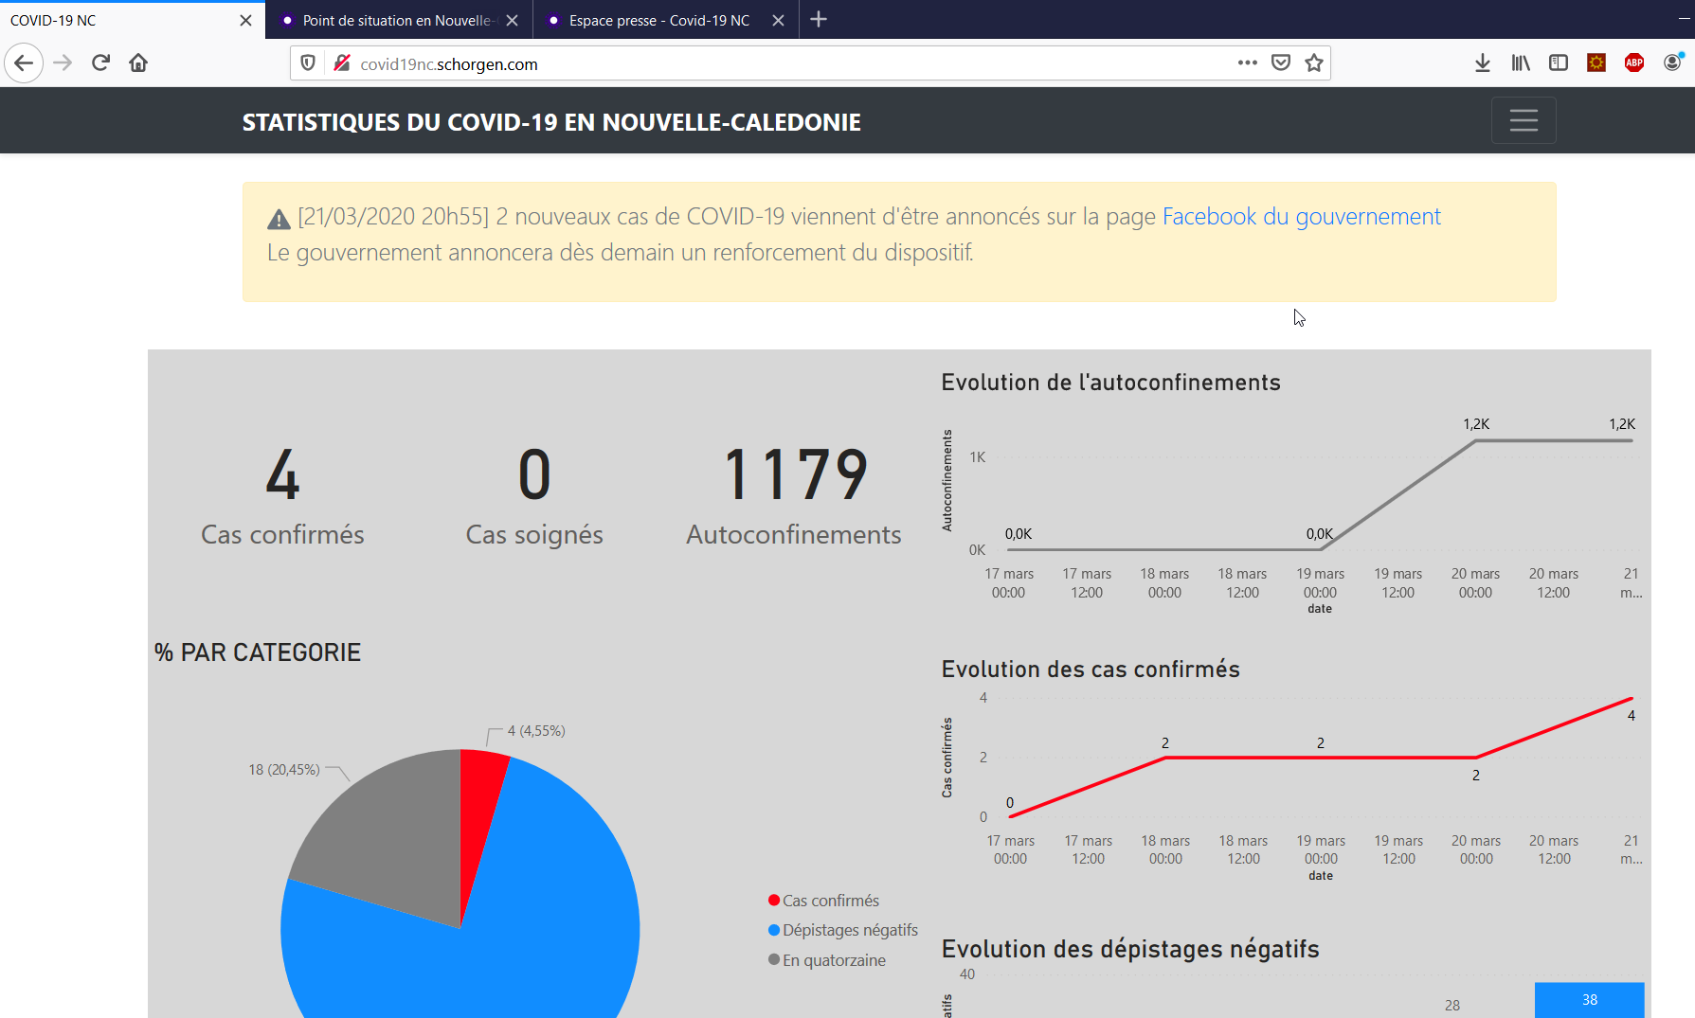Close the Point de situation tab

512,20
